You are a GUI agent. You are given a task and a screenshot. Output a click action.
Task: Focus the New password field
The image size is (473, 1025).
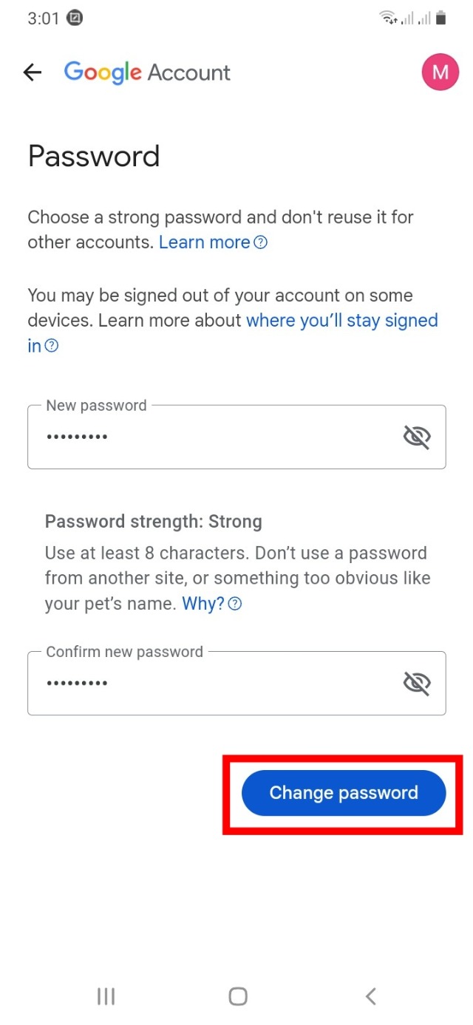coord(214,437)
